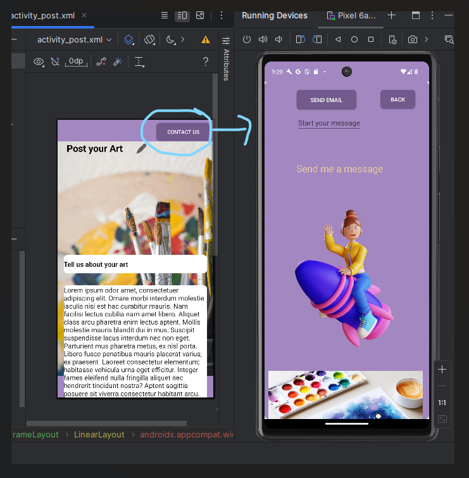Toggle autoconnect magnet icon

[x=55, y=61]
